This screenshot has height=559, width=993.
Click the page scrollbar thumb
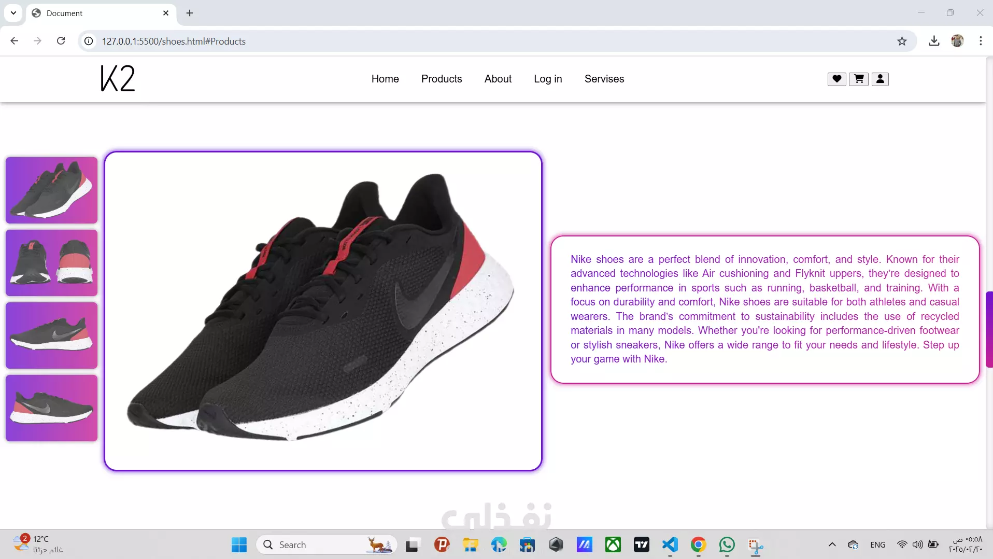(989, 329)
